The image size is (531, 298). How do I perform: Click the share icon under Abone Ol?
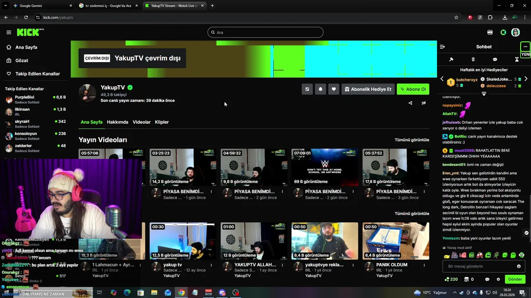pos(410,103)
